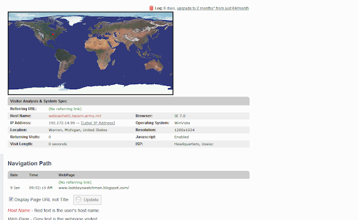Click the Headquarters, Usaisc ISP value

tap(194, 144)
